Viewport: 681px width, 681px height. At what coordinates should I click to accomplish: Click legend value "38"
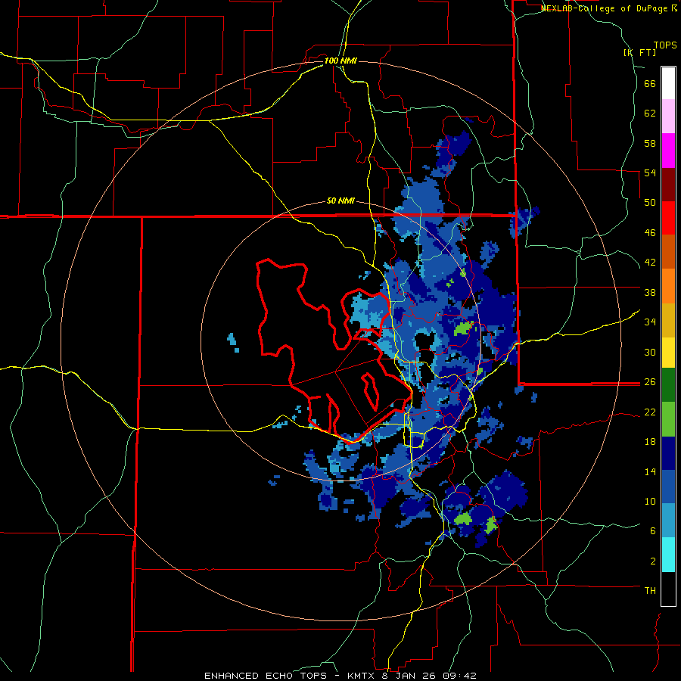(x=650, y=292)
